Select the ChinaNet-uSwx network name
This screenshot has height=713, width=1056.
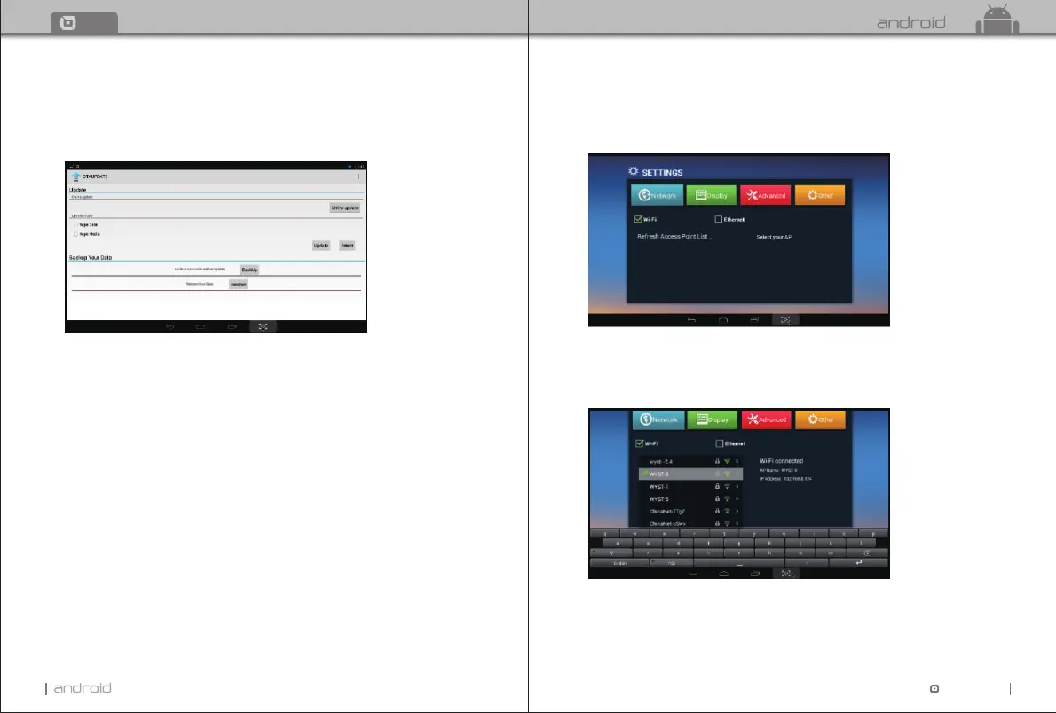tap(667, 523)
